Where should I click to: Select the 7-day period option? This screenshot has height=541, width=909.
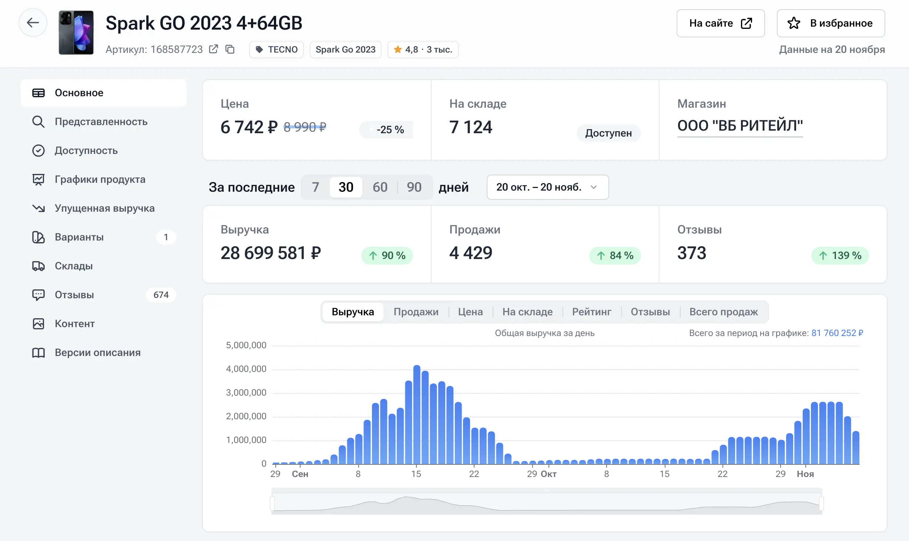(315, 187)
